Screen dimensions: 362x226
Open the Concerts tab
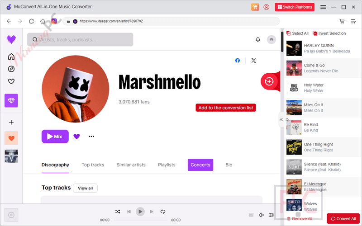pos(200,165)
